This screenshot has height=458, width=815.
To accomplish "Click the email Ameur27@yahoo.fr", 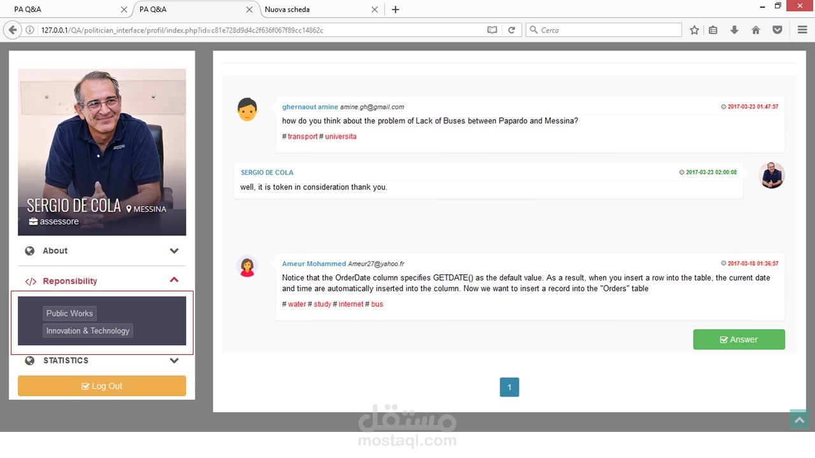I will click(x=376, y=263).
